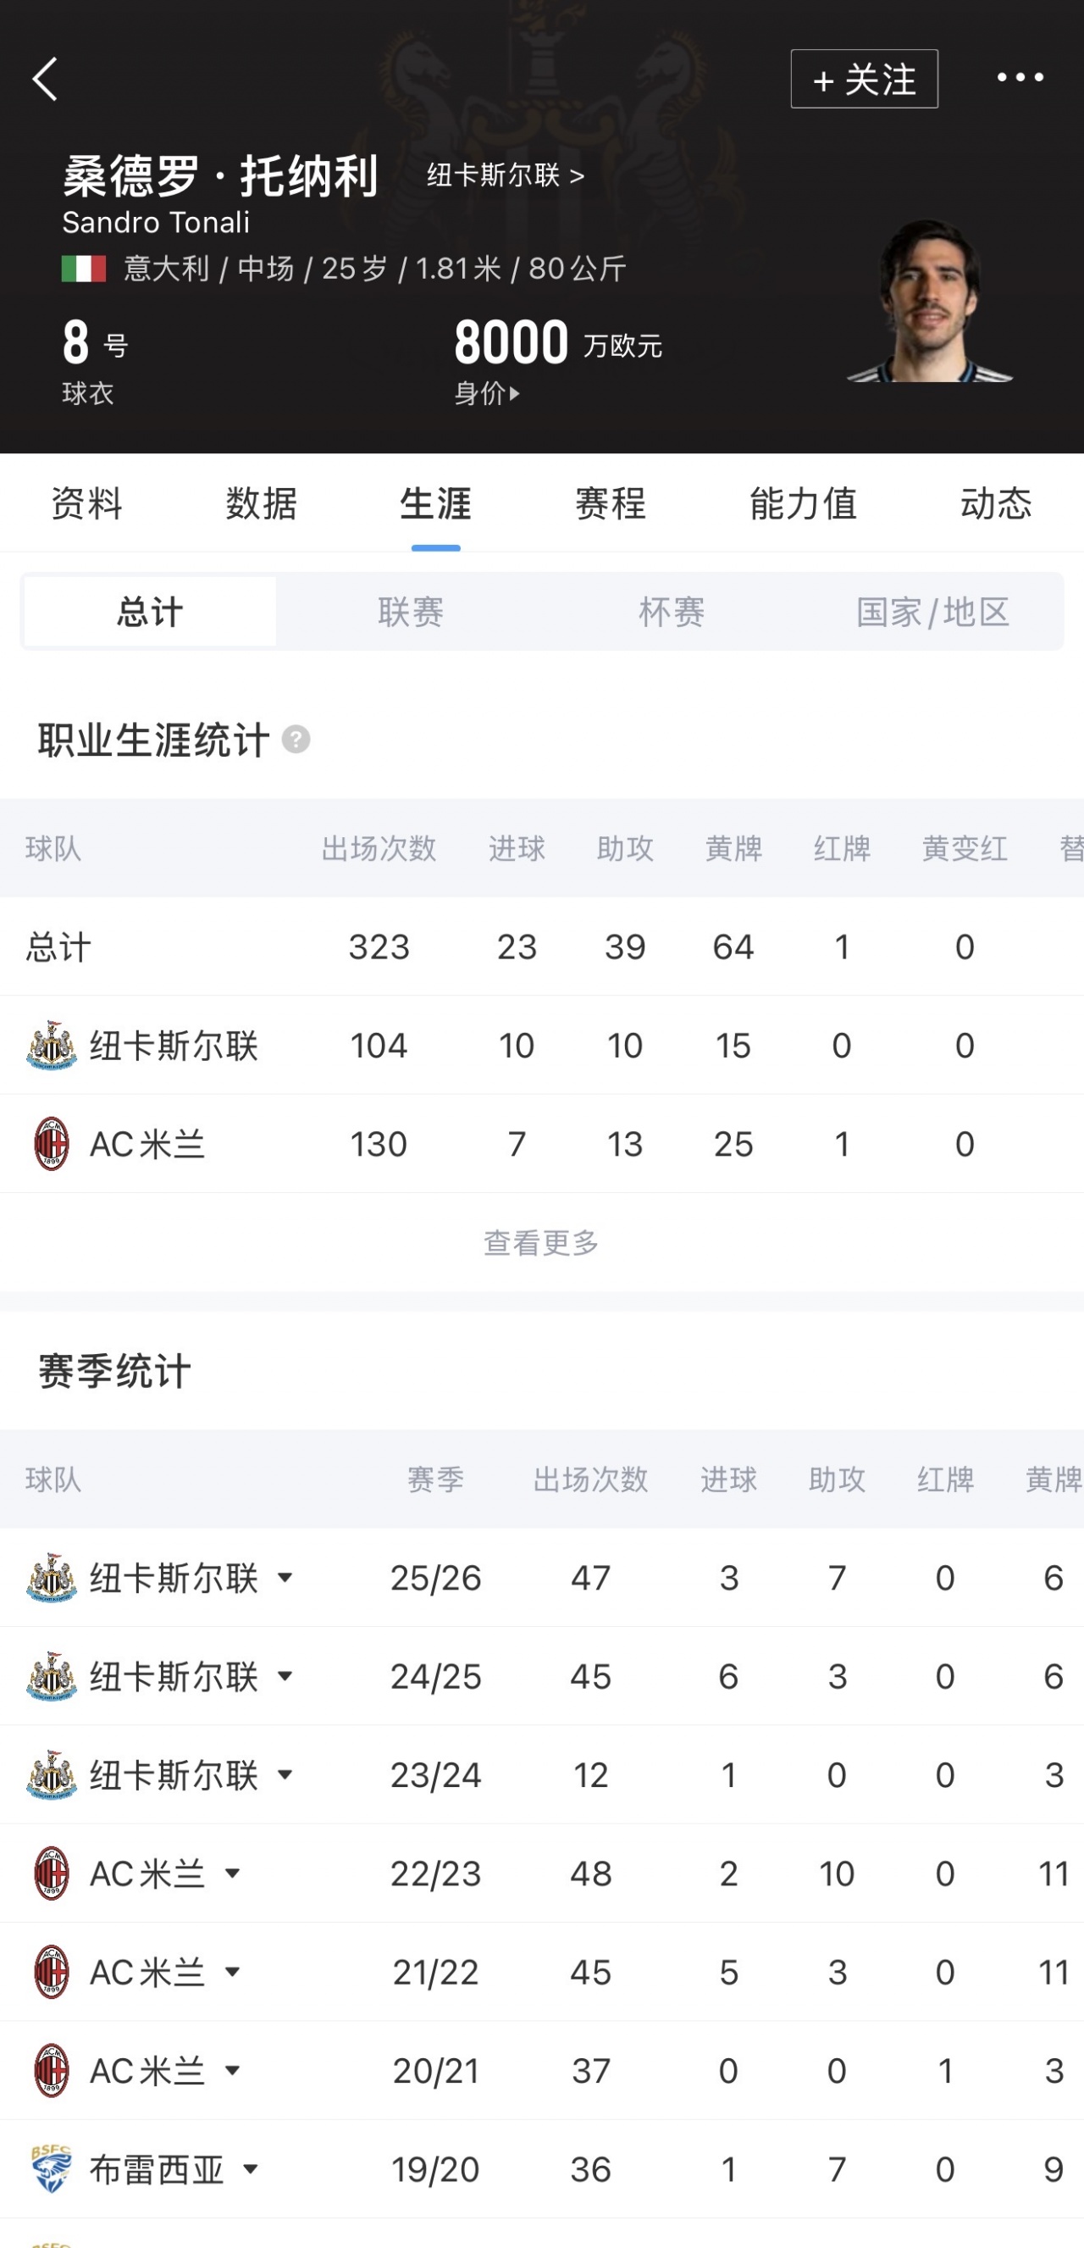Switch to the 联赛 segment filter

[411, 612]
